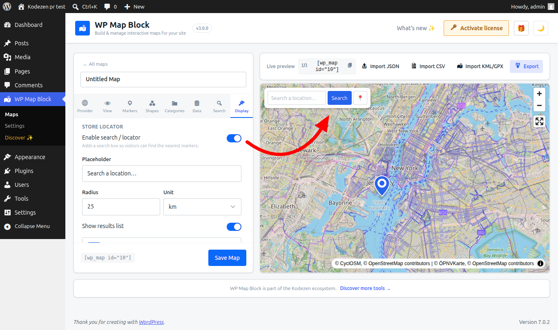Select the Categories tab
558x330 pixels.
174,106
